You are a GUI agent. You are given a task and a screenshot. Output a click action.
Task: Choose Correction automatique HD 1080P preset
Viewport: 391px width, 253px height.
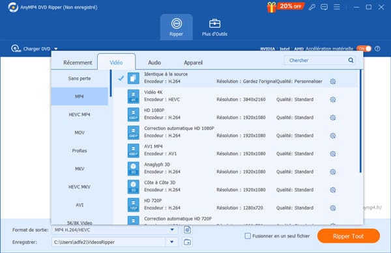[x=236, y=132]
